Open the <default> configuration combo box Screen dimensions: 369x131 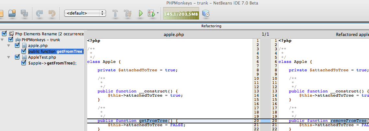[x=85, y=13]
